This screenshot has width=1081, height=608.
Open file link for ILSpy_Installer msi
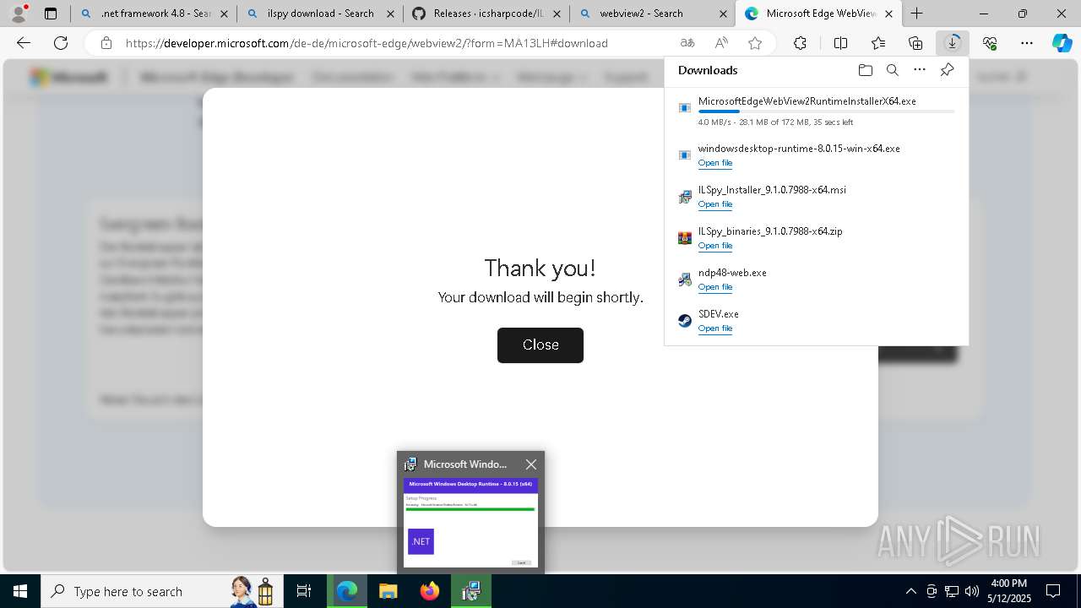point(715,204)
